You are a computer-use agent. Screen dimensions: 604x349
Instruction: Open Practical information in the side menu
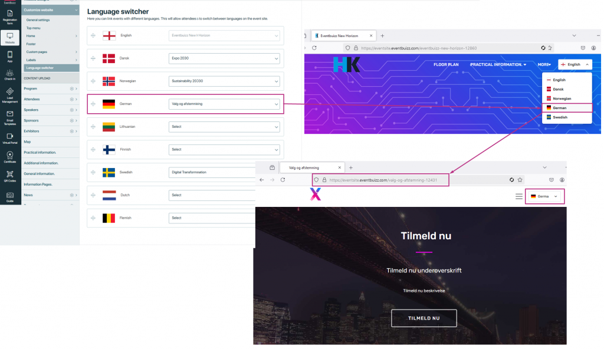coord(40,153)
